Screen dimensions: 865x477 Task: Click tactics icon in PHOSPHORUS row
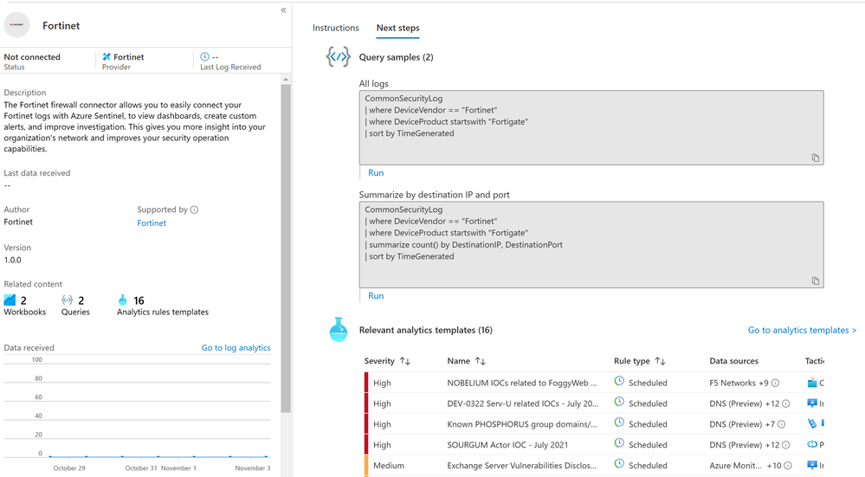click(812, 423)
